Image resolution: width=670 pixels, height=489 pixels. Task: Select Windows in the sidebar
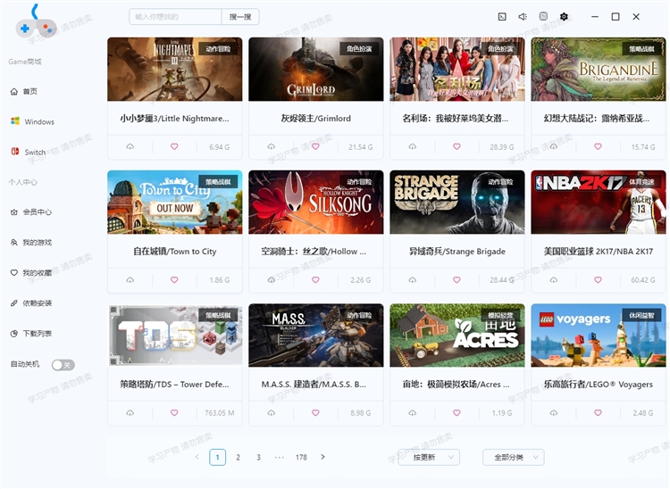32,121
